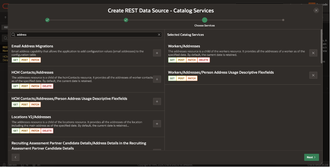Add the Email Address Migrations service
Image resolution: width=330 pixels, height=167 pixels.
pyautogui.click(x=157, y=53)
